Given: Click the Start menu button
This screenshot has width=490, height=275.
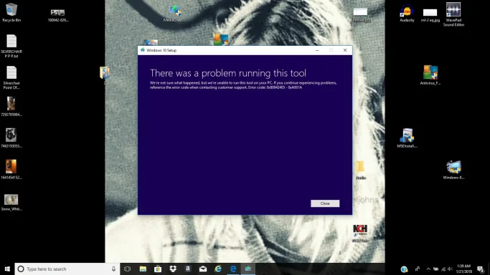Looking at the screenshot, I should 7,269.
